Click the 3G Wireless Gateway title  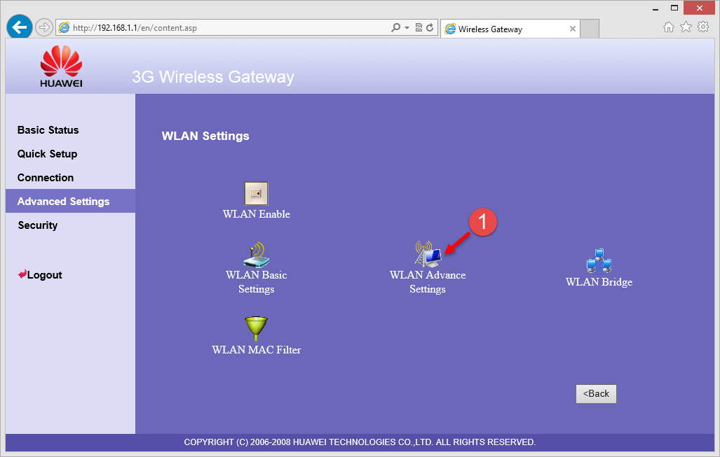coord(213,77)
